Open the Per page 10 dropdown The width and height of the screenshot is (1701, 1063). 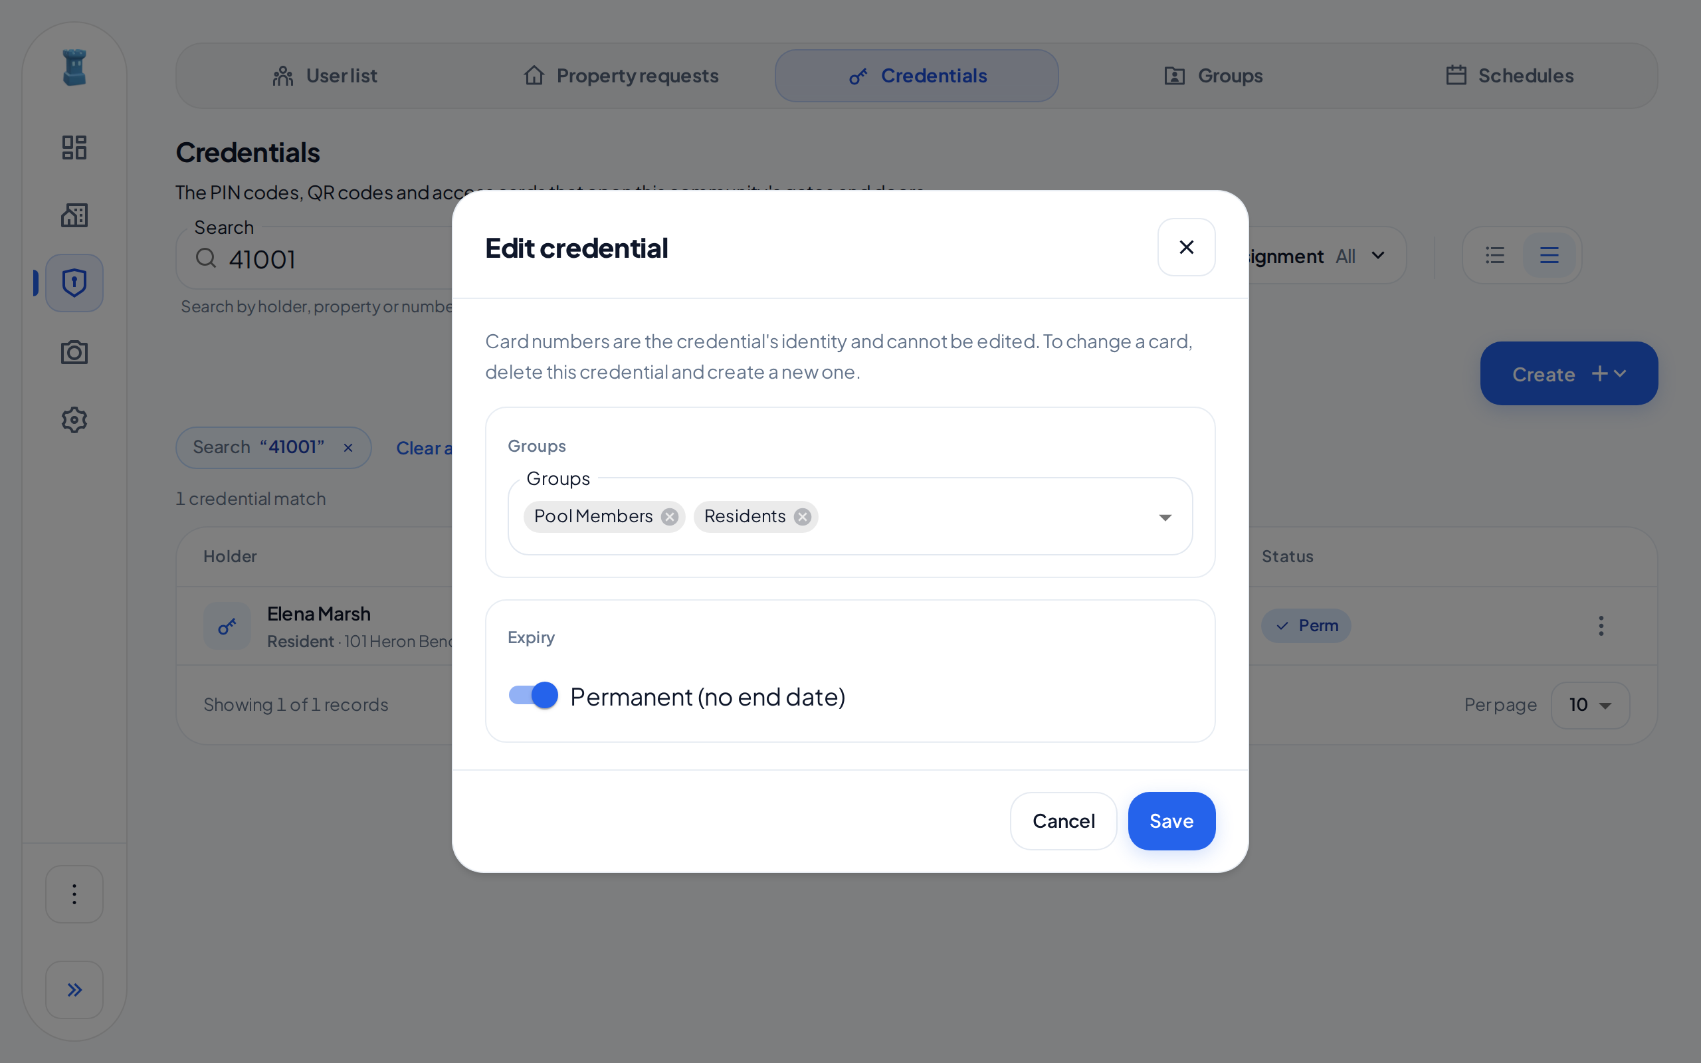click(x=1590, y=704)
